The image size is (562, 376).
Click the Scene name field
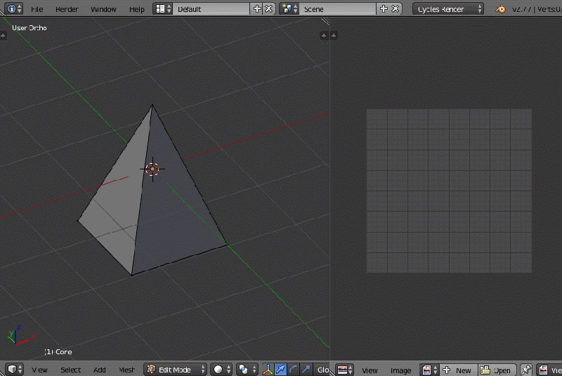338,9
